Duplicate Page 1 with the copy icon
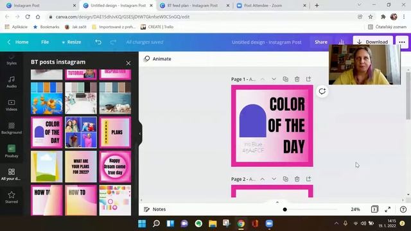Image resolution: width=411 pixels, height=231 pixels. pyautogui.click(x=285, y=79)
